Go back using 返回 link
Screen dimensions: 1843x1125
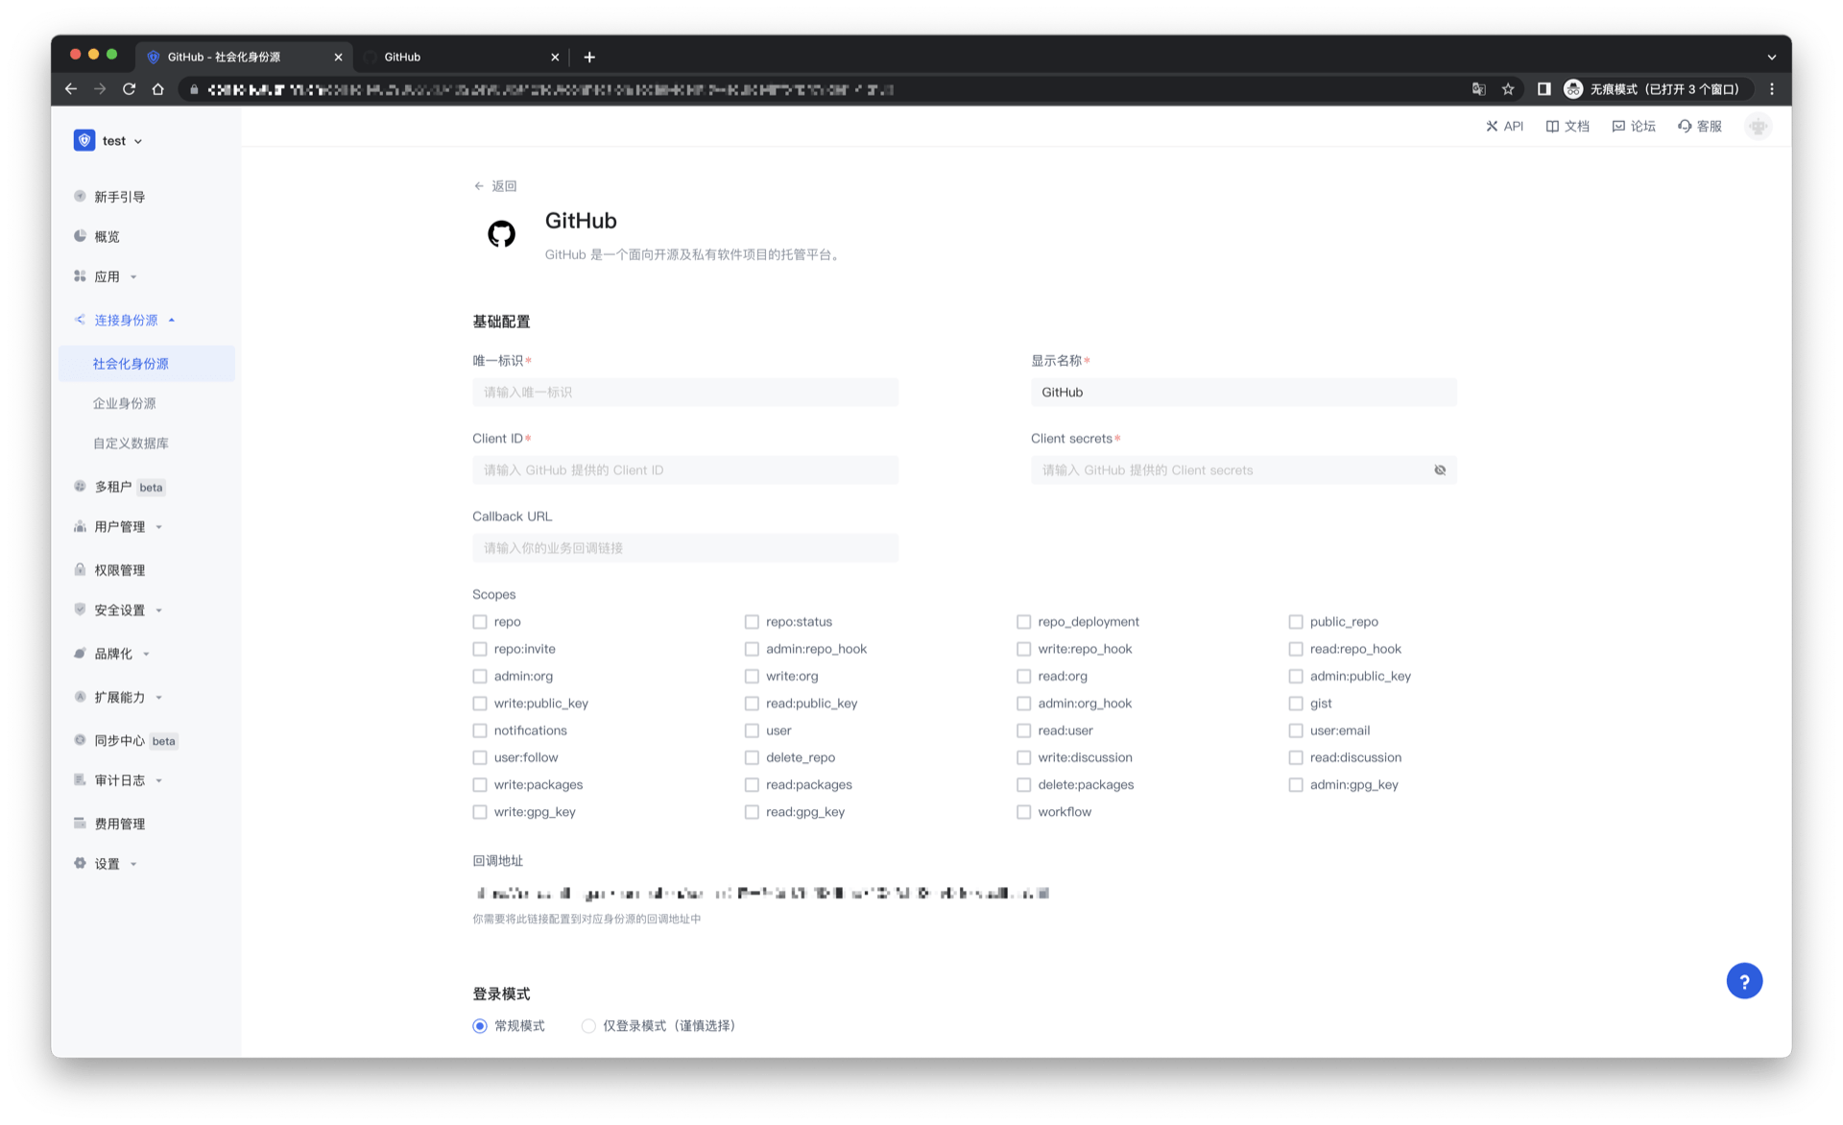click(x=495, y=186)
